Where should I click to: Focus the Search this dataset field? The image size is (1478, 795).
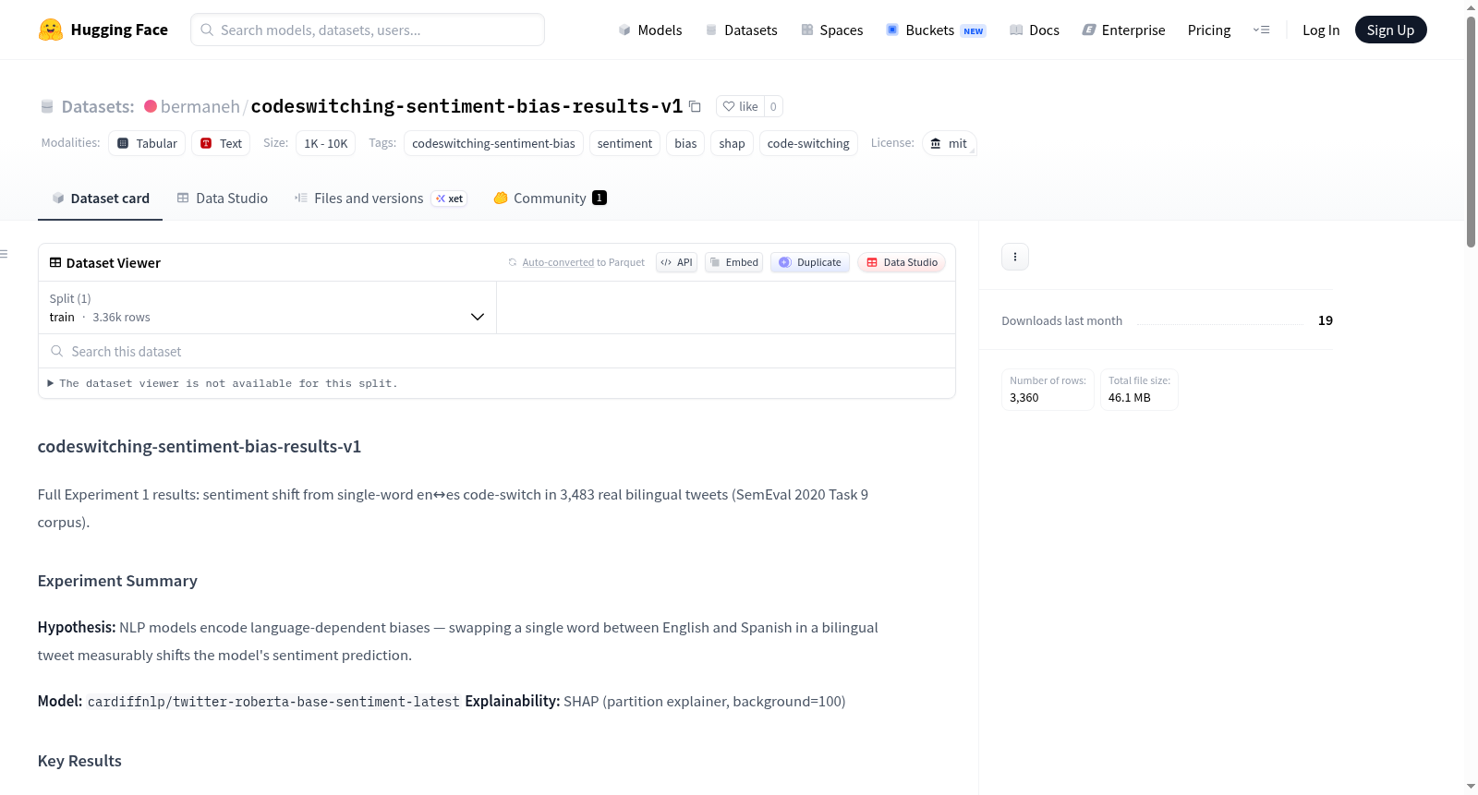[x=497, y=351]
